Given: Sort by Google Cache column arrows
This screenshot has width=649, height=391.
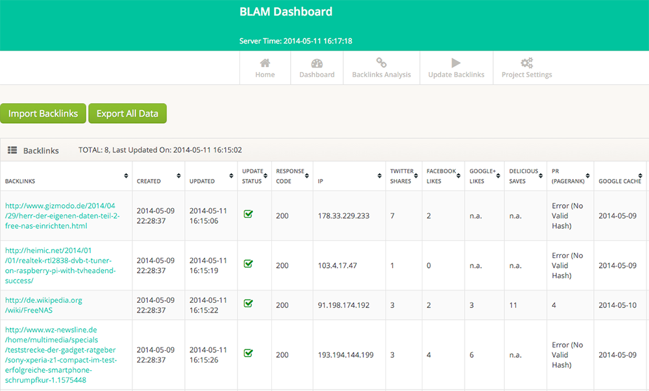Looking at the screenshot, I should click(640, 176).
